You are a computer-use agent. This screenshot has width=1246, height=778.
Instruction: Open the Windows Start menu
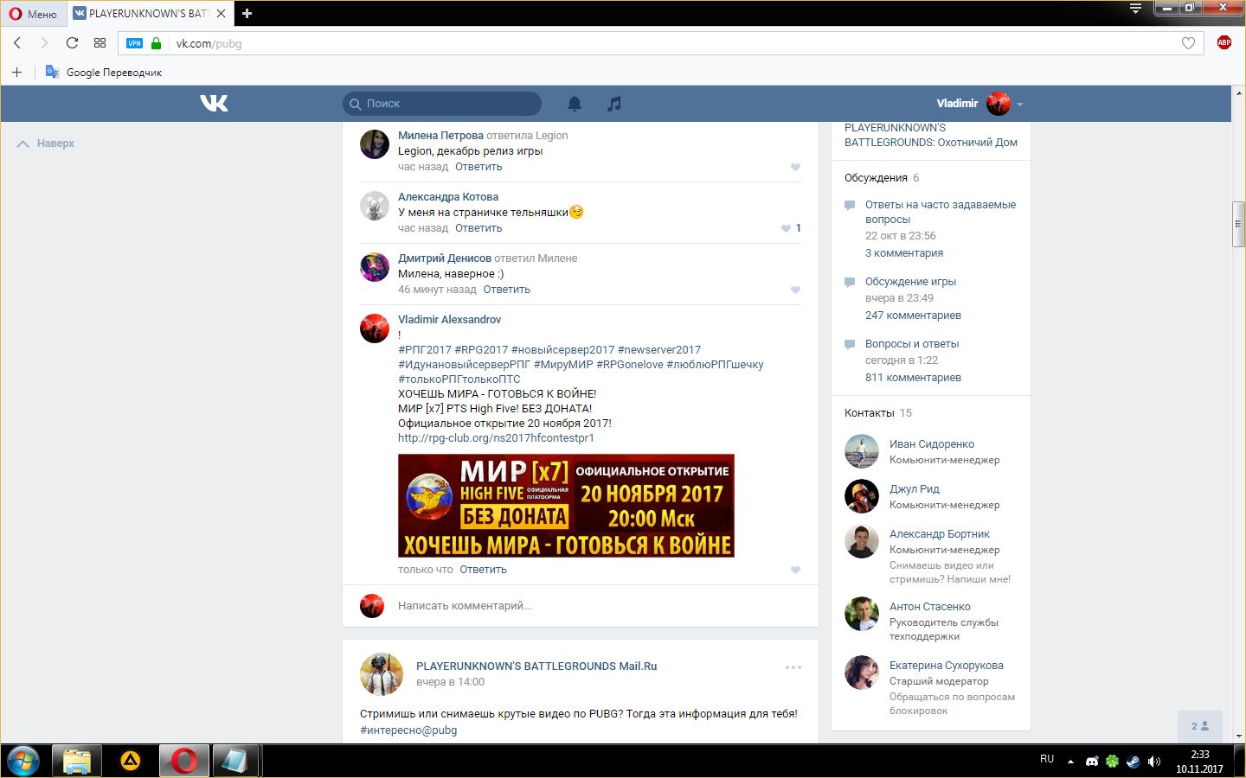tap(22, 762)
